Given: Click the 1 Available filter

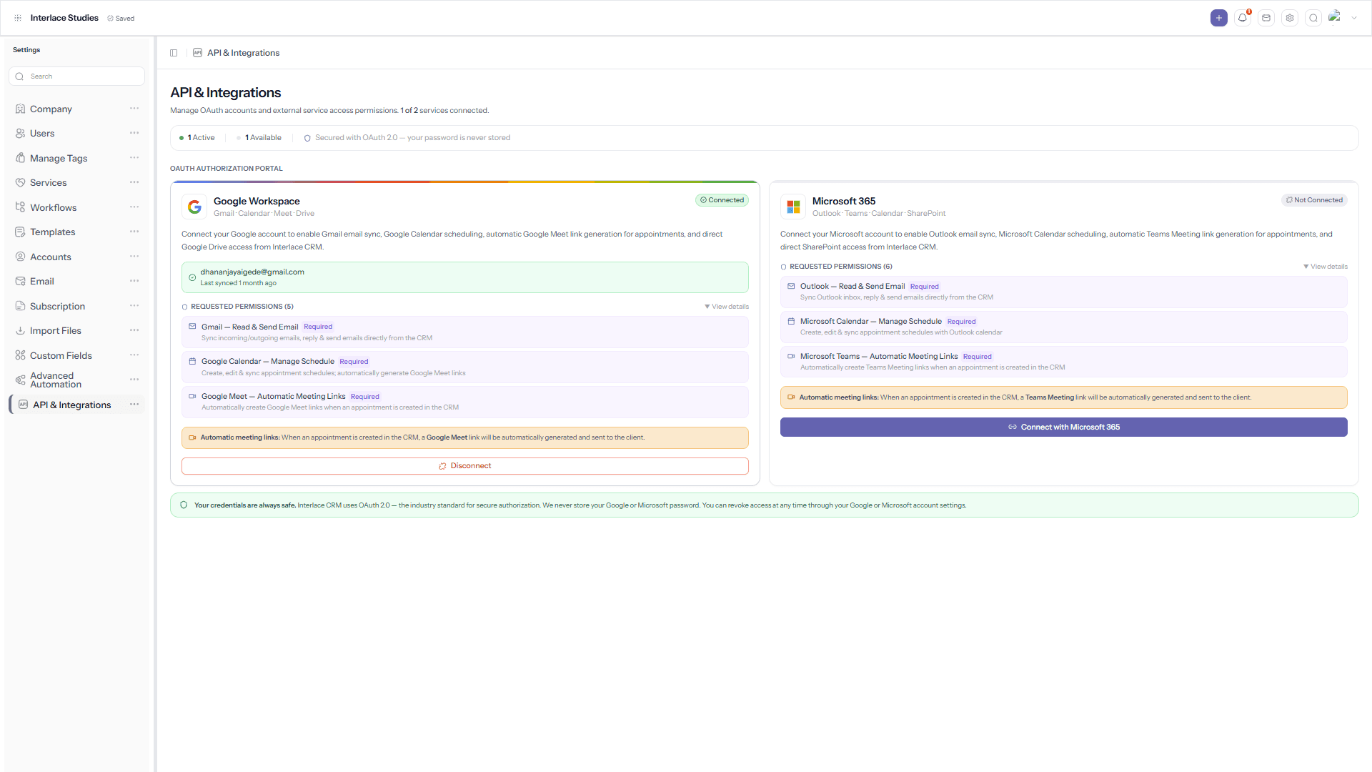Looking at the screenshot, I should [259, 138].
